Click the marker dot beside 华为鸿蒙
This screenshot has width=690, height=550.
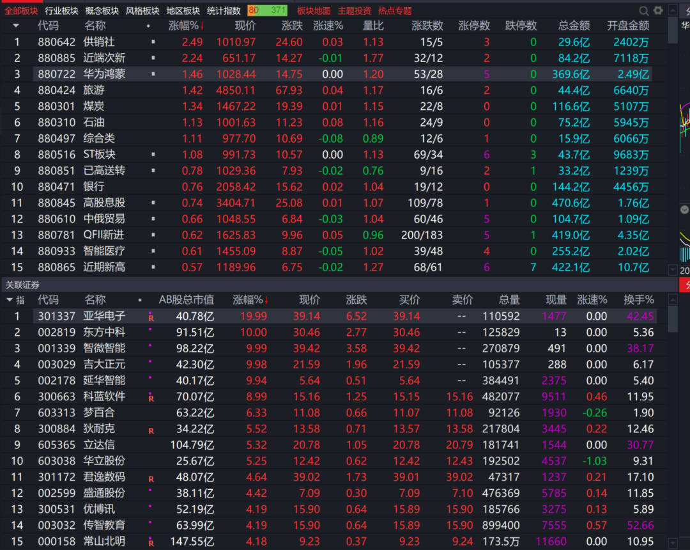coord(152,74)
